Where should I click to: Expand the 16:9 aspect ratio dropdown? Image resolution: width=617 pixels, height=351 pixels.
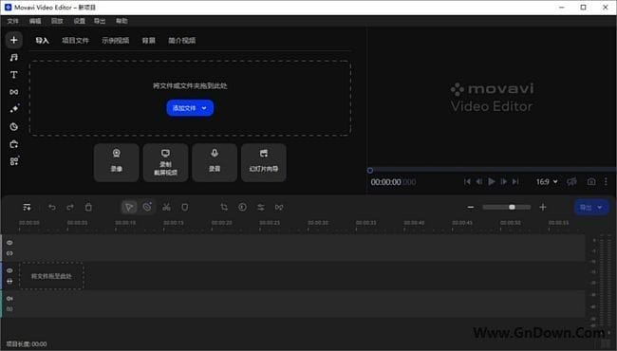tap(547, 181)
